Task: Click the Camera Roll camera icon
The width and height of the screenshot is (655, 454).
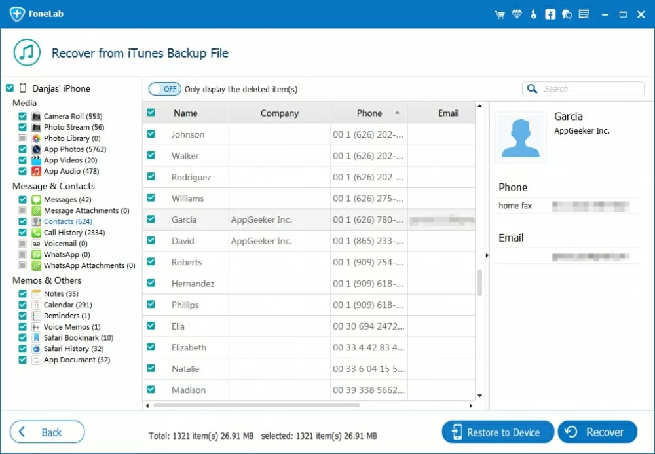Action: pos(37,117)
